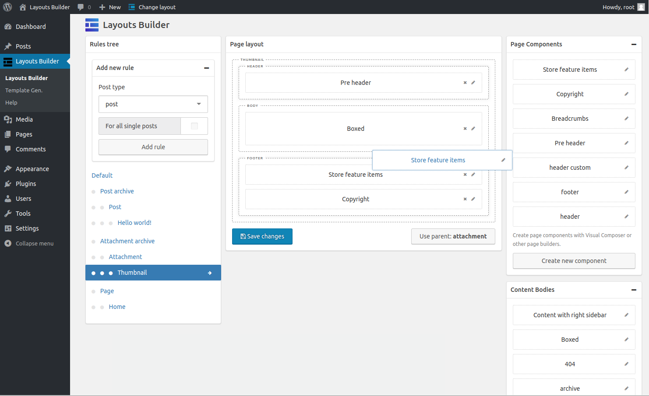
Task: Edit the Content with right sidebar body
Action: tap(626, 315)
